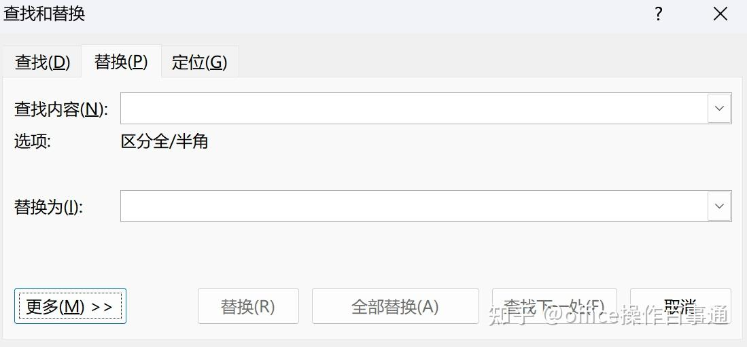The width and height of the screenshot is (747, 347).
Task: Close the 查找和替换 dialog
Action: (720, 14)
